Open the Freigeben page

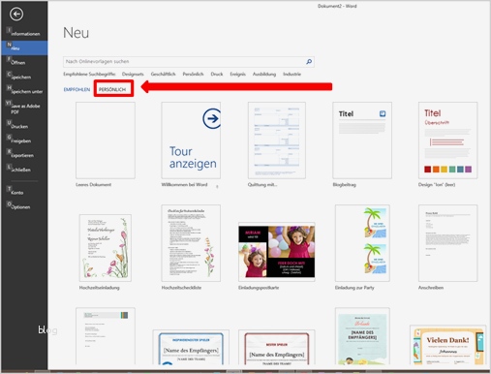point(24,140)
